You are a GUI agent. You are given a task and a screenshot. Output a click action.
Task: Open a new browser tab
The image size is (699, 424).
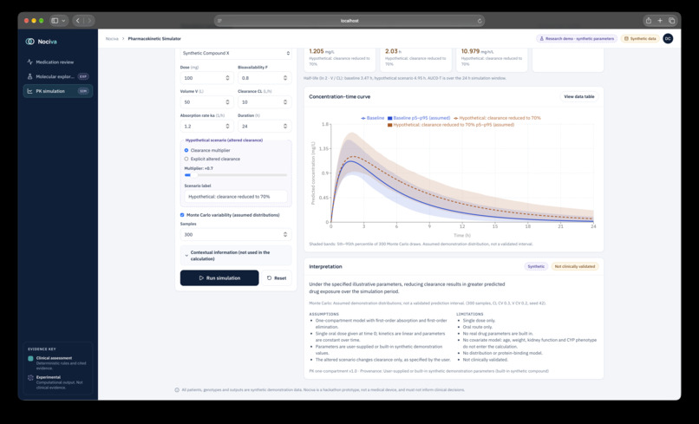click(660, 21)
